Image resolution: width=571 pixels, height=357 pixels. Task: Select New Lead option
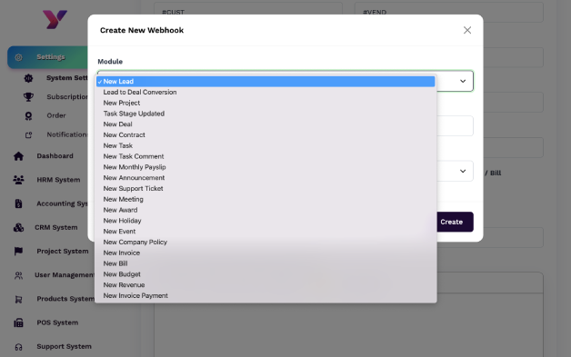[x=265, y=82]
